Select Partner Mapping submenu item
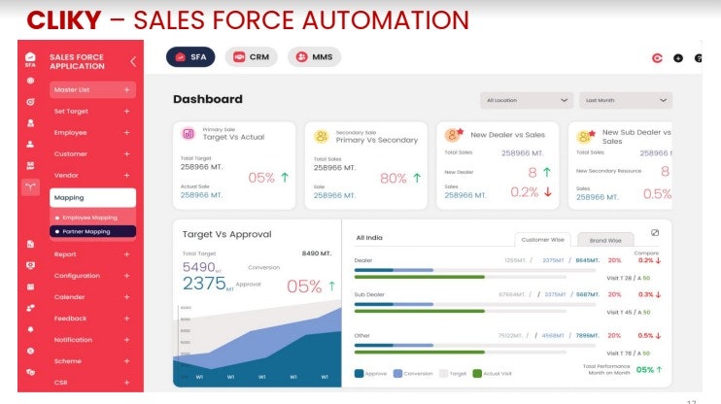 click(x=93, y=232)
